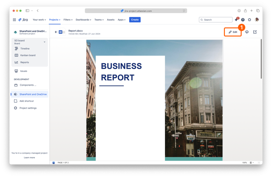Open the Timeline view in sidebar
Screen dimensions: 272x177
[x=25, y=48]
